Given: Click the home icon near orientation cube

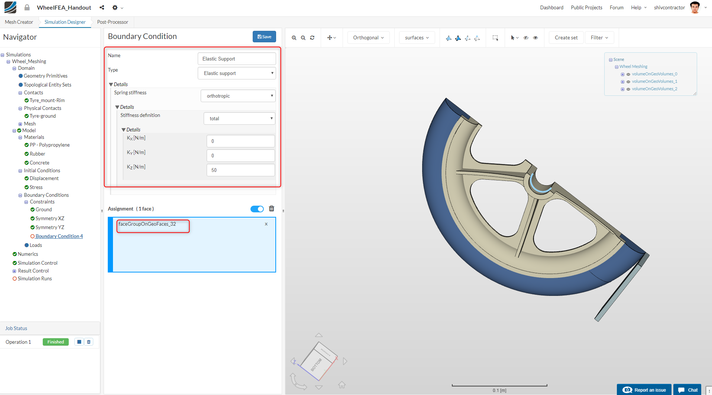Looking at the screenshot, I should click(x=342, y=385).
